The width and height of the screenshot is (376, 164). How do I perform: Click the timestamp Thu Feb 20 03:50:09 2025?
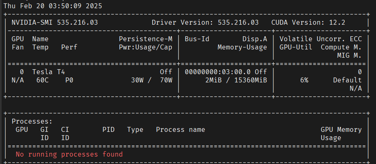tap(53, 6)
